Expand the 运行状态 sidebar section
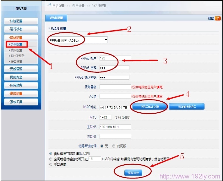 [21, 29]
